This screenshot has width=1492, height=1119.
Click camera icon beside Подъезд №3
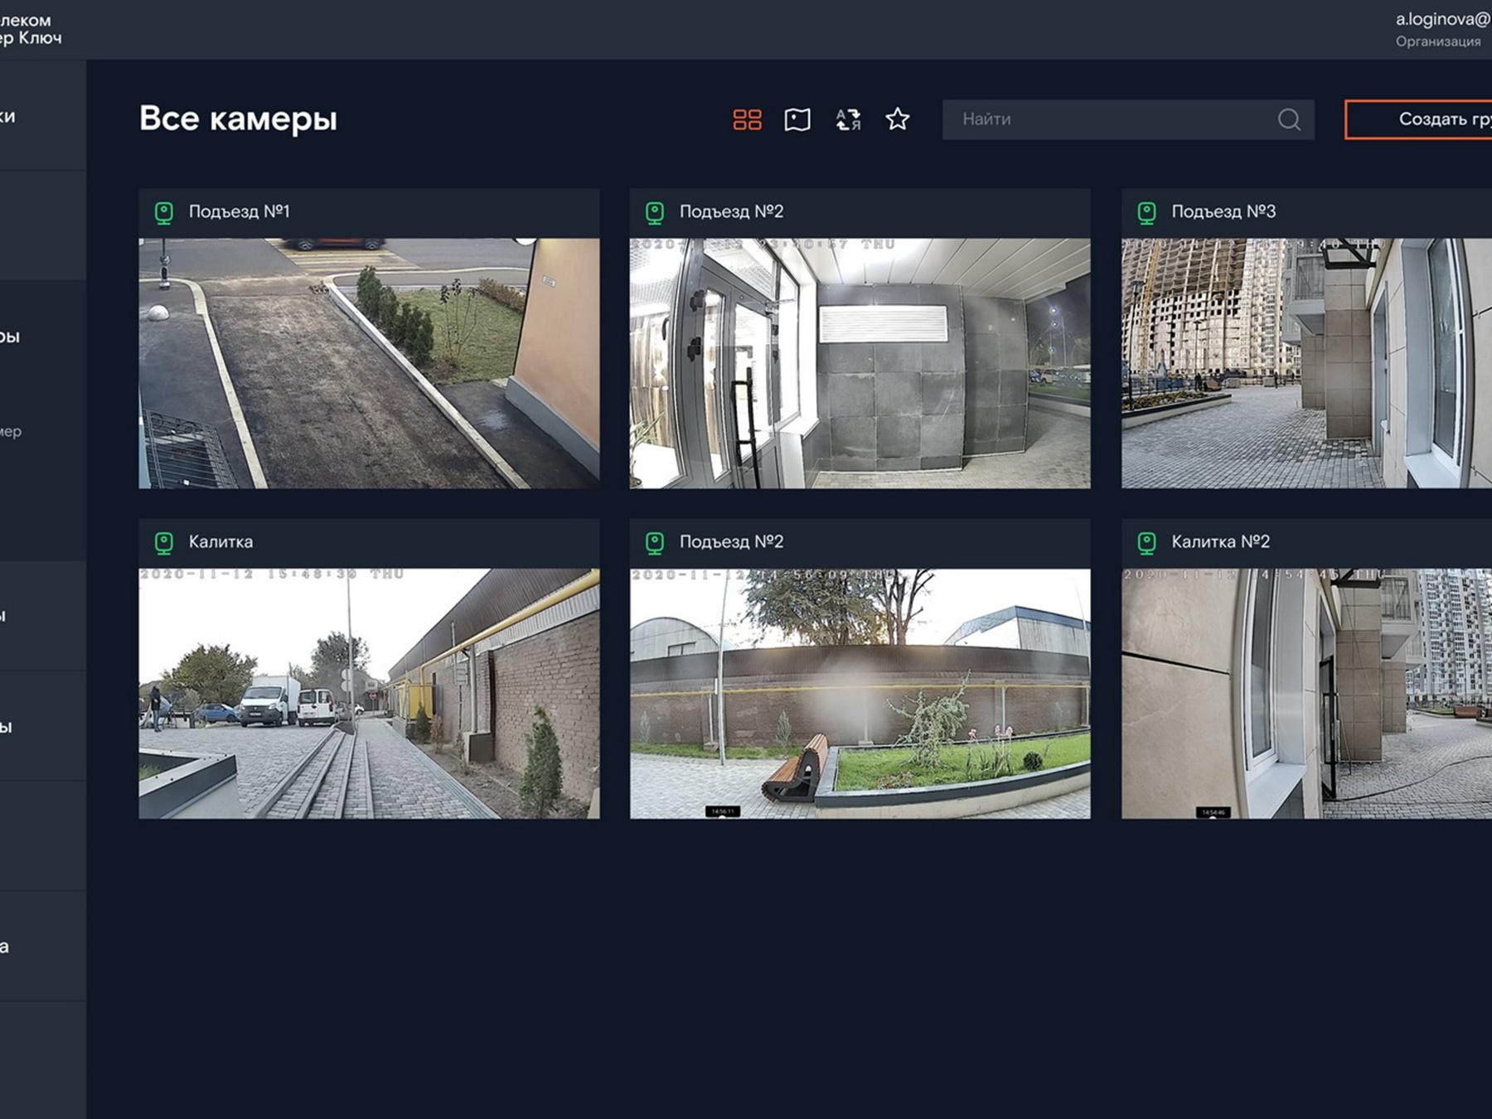click(x=1147, y=212)
